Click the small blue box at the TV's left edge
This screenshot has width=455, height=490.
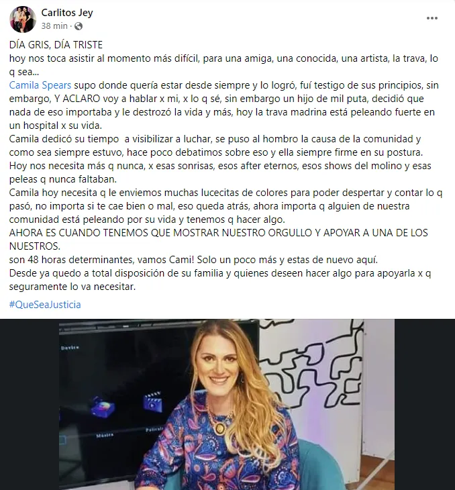click(62, 440)
